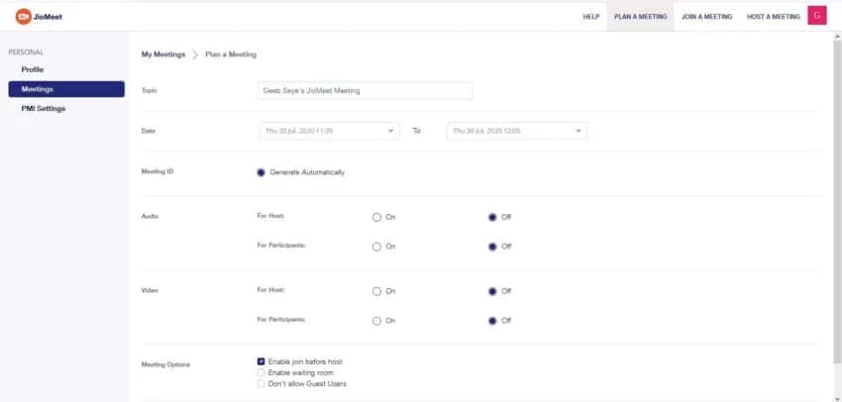Click the Plan a Meeting breadcrumb
842x402 pixels.
click(231, 54)
